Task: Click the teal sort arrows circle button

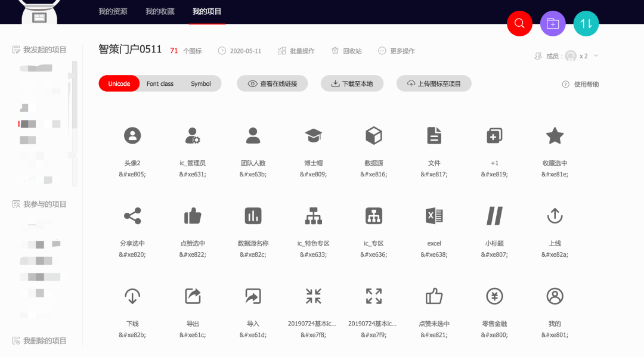Action: click(586, 24)
